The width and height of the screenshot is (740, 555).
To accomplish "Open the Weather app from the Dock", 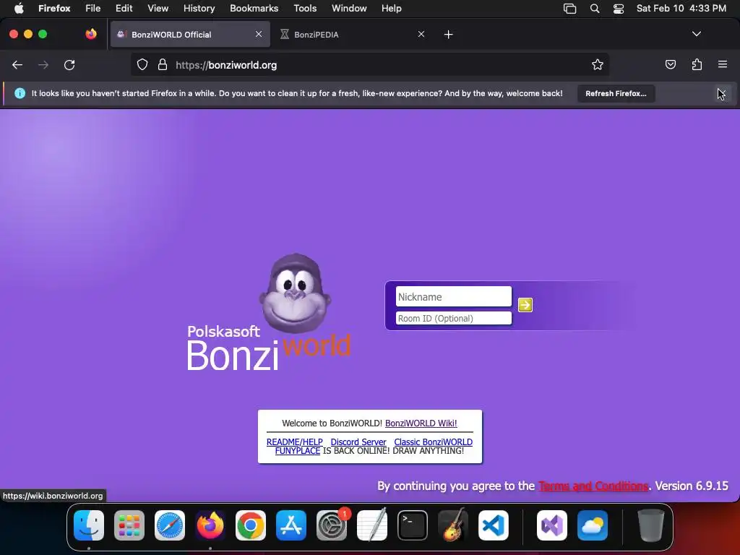I will pos(593,525).
